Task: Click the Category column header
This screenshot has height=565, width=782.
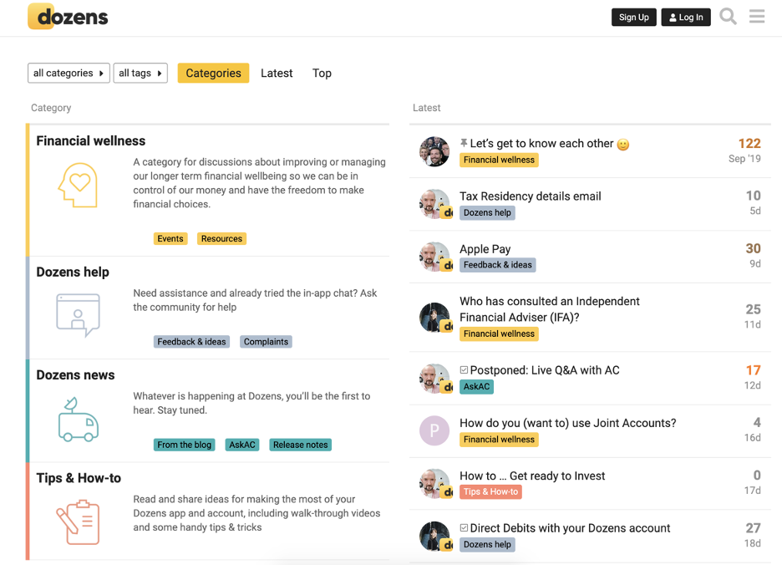Action: [x=51, y=108]
